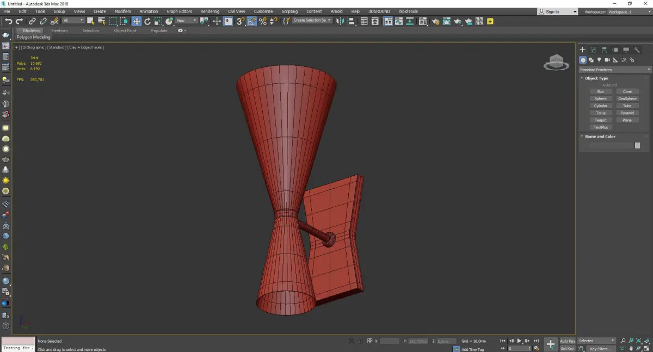
Task: Toggle the Auto Key button
Action: pos(567,341)
